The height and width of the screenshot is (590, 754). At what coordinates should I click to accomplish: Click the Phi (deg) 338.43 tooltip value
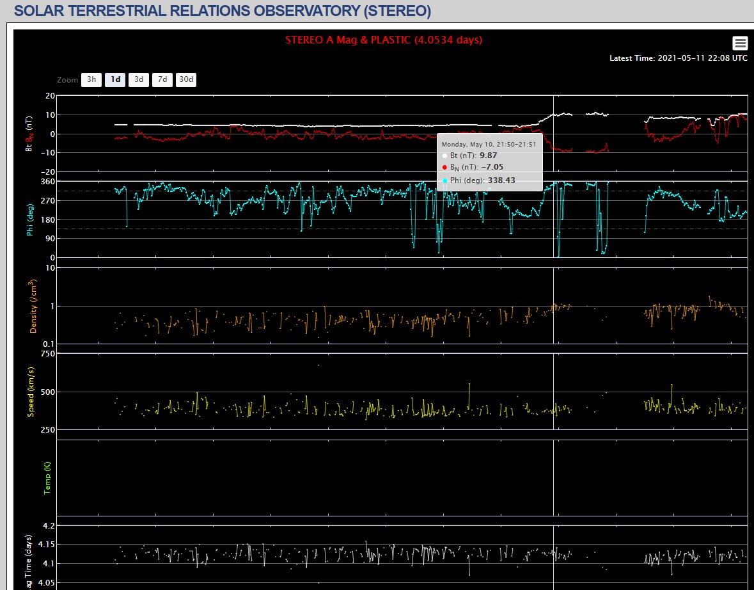[501, 180]
